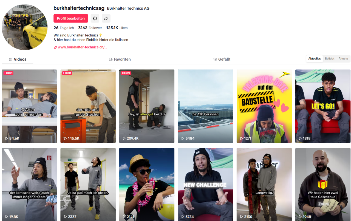Viewport: 351px width, 221px height.
Task: Click the share profile arrow icon
Action: 106,18
